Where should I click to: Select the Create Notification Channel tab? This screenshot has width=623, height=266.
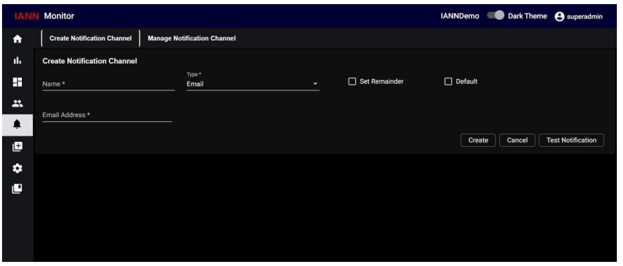click(x=90, y=38)
